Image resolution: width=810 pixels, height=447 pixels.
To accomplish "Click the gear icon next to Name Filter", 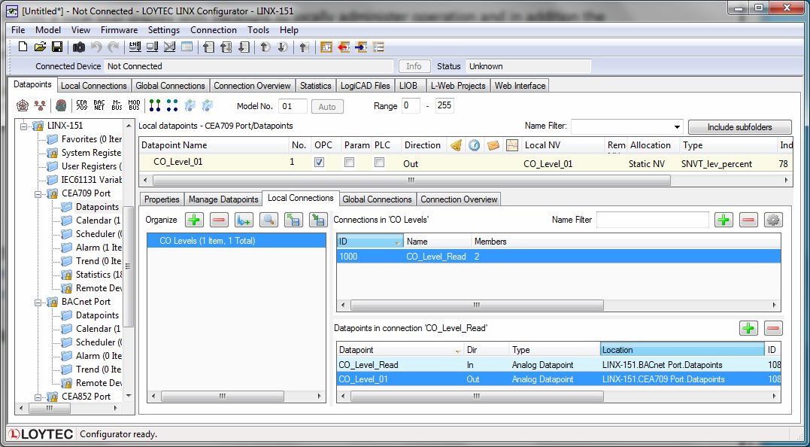I will 773,220.
